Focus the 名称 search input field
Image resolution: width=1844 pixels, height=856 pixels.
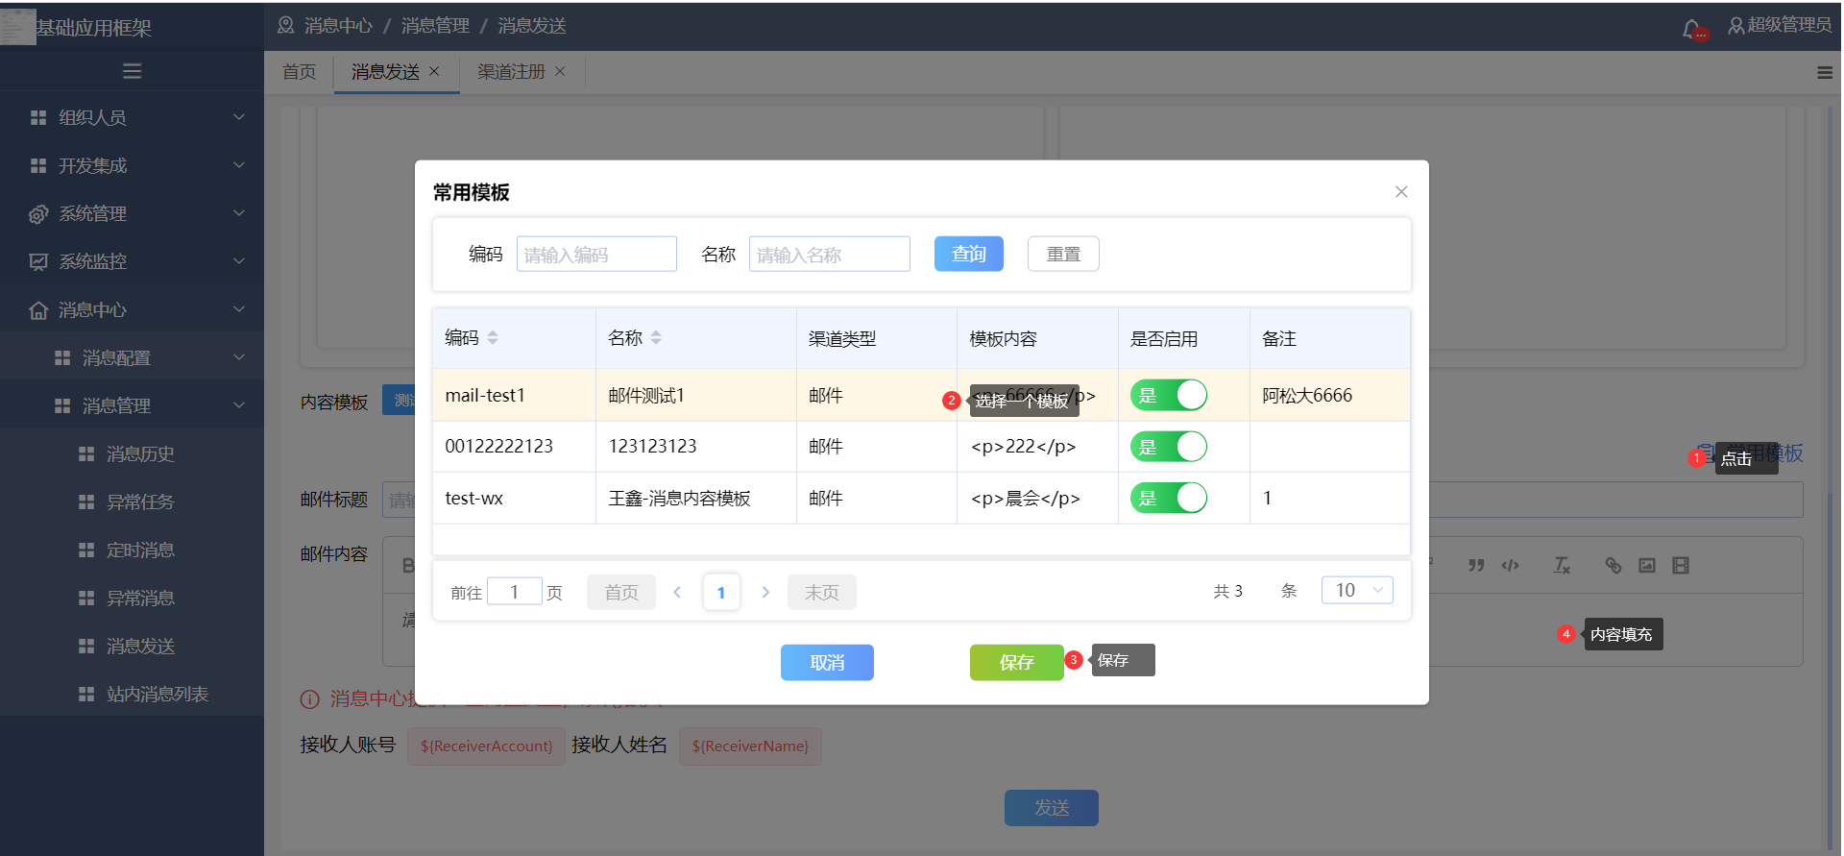[x=830, y=254]
